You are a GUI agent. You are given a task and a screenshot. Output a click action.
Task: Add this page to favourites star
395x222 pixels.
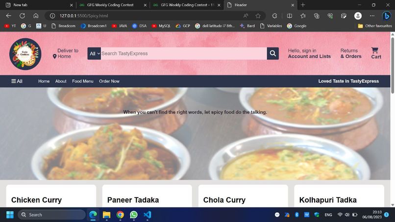click(258, 16)
